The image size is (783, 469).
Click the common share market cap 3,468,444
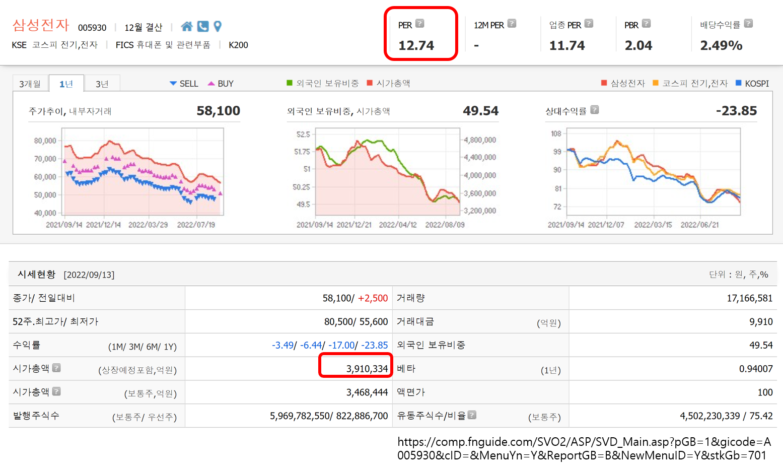(x=367, y=392)
